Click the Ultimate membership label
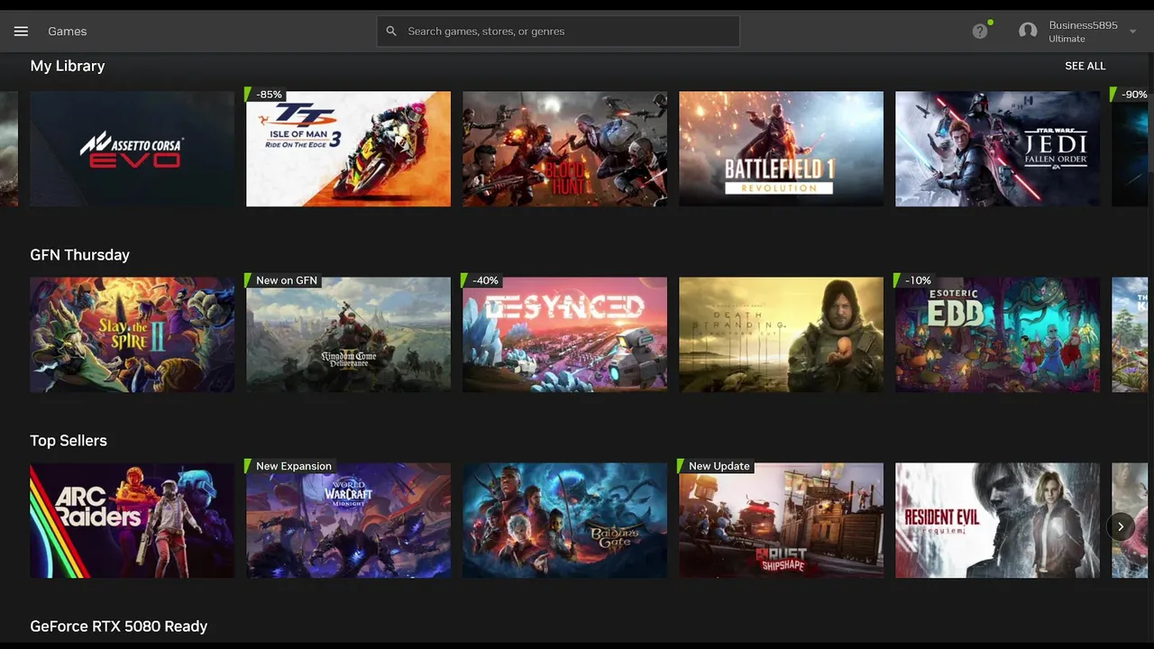 click(1067, 39)
